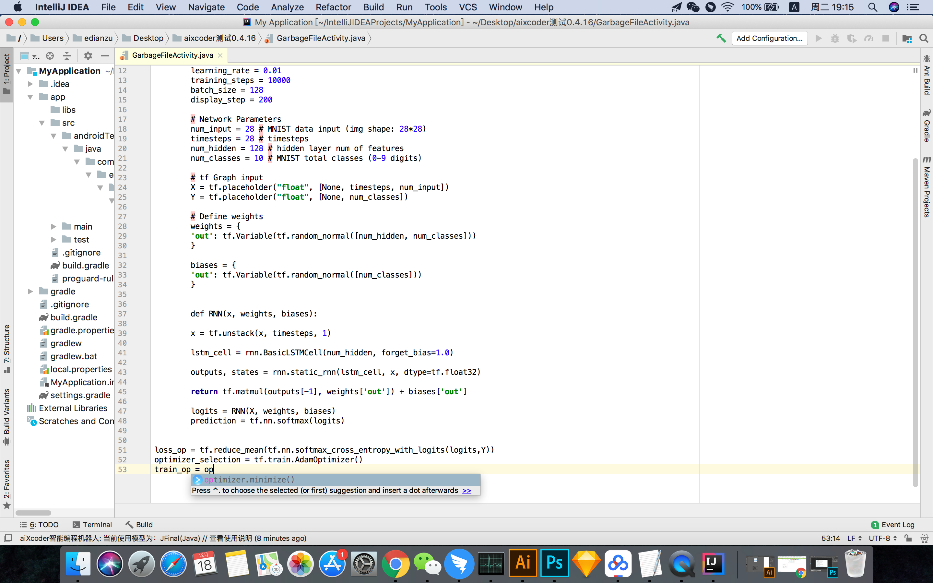
Task: Toggle read-only lock icon in status bar
Action: 908,538
